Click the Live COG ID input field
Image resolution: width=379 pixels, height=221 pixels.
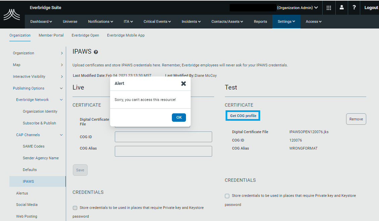(163, 137)
